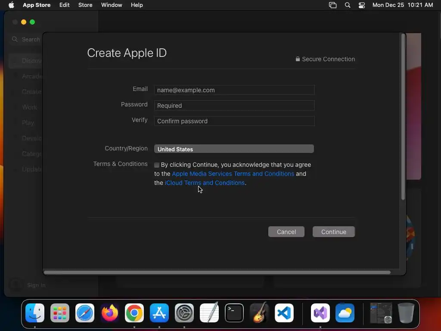Image resolution: width=441 pixels, height=331 pixels.
Task: Click the Secure Connection lock icon
Action: click(298, 59)
